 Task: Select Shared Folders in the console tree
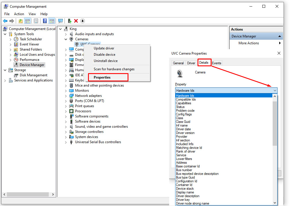(31, 49)
